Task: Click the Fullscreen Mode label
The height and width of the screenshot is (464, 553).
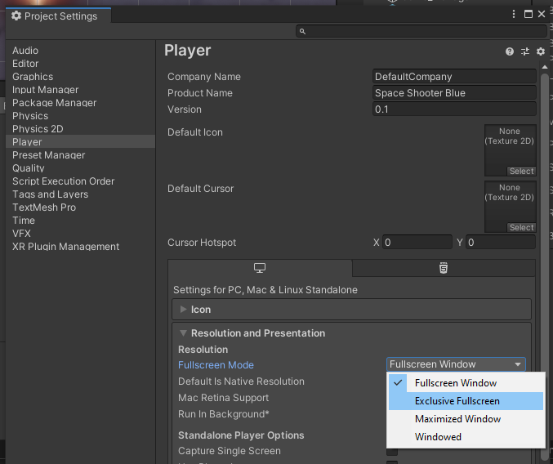Action: [216, 365]
